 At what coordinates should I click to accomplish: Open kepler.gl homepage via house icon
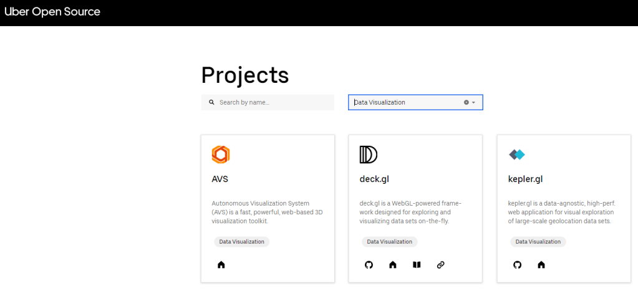coord(541,265)
